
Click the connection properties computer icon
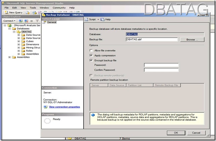tap(46, 107)
